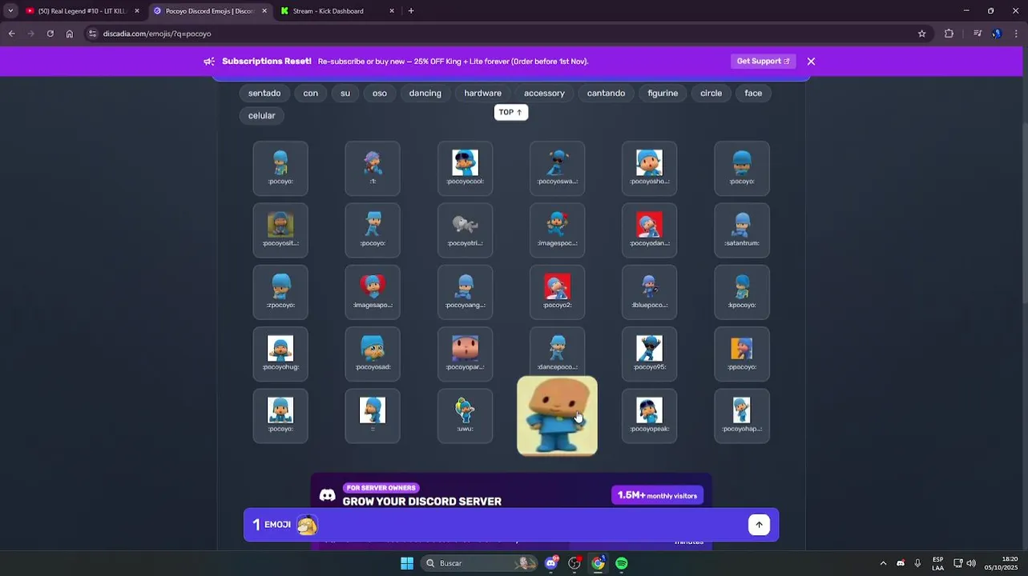The image size is (1028, 576).
Task: Pick the :pocoyoang...: emoji
Action: coord(465,292)
